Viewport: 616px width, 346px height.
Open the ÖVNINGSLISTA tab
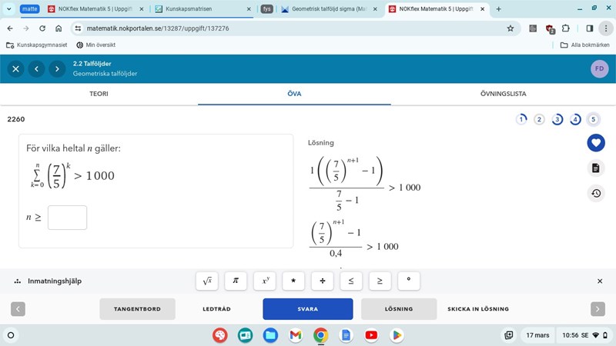[503, 94]
